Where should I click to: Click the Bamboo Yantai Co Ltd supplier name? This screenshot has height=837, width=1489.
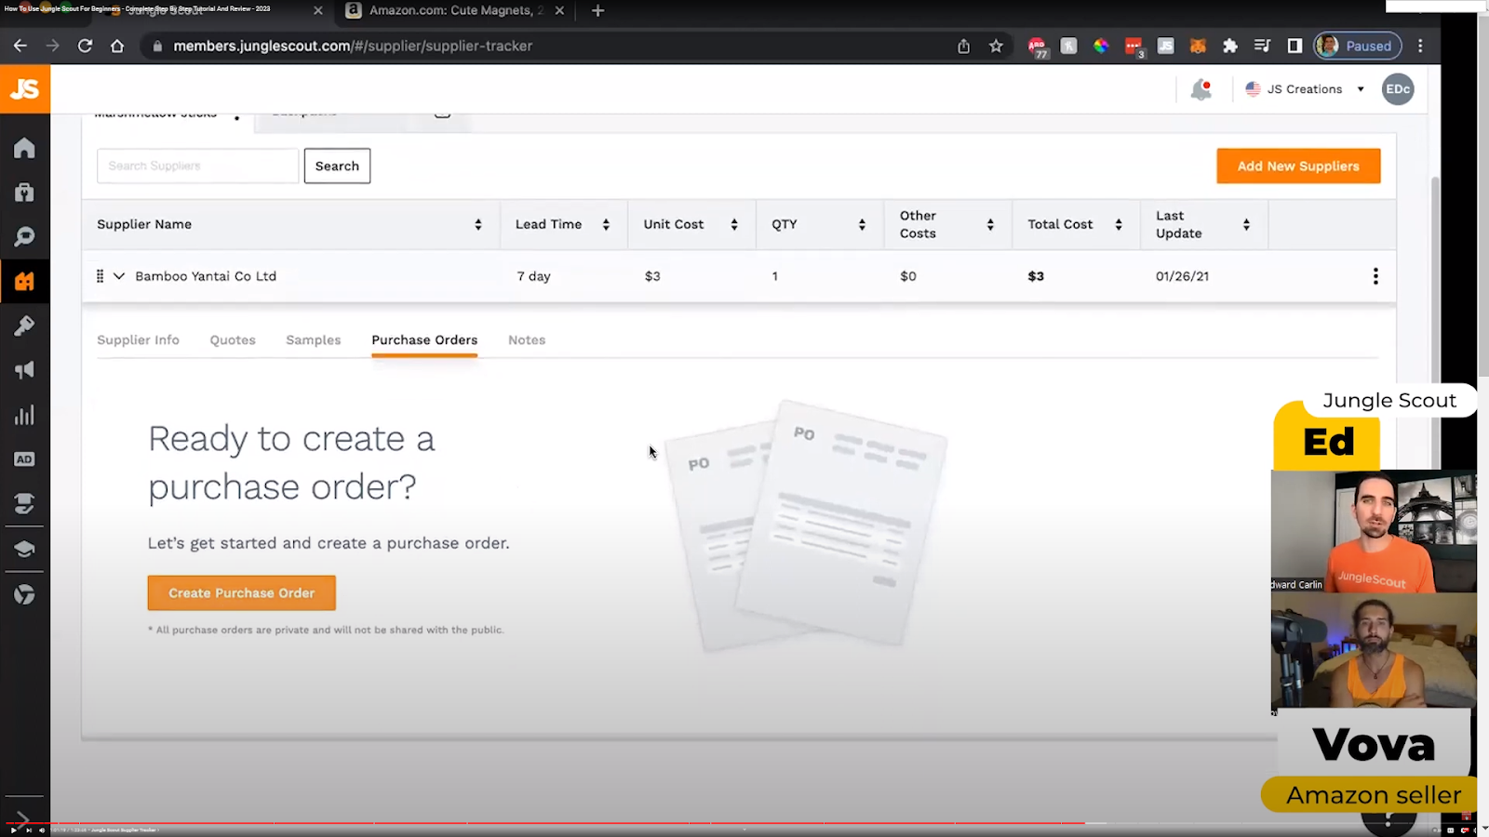tap(206, 276)
